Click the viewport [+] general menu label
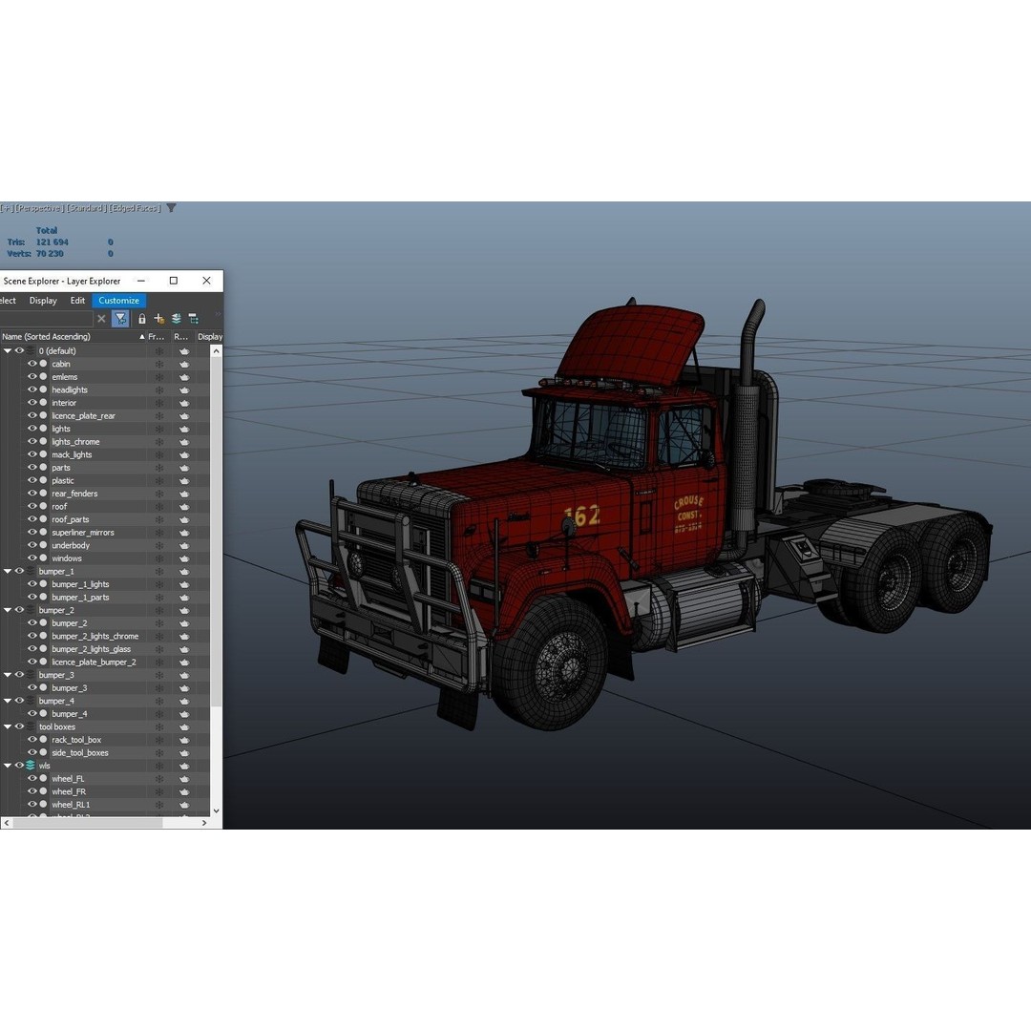This screenshot has width=1031, height=1031. tap(7, 208)
